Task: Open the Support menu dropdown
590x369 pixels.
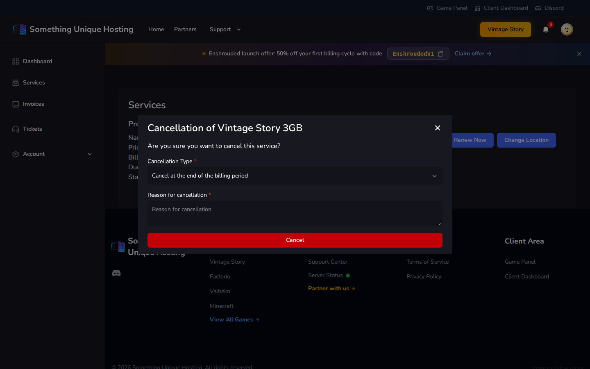Action: pyautogui.click(x=225, y=30)
